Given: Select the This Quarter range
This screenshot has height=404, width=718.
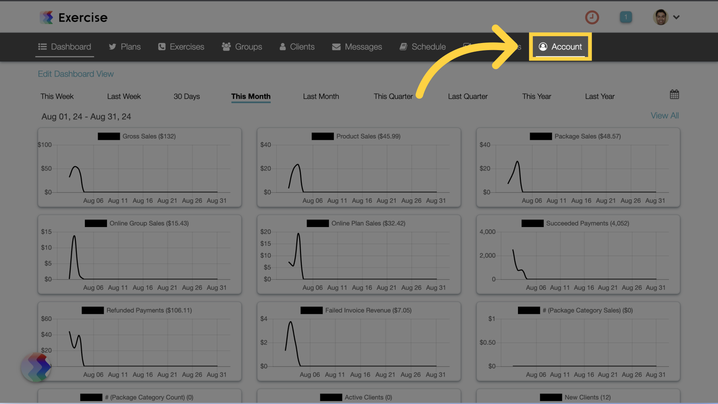Looking at the screenshot, I should click(x=393, y=97).
